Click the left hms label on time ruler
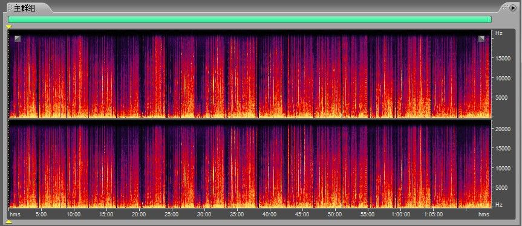The height and width of the screenshot is (226, 522). (15, 215)
